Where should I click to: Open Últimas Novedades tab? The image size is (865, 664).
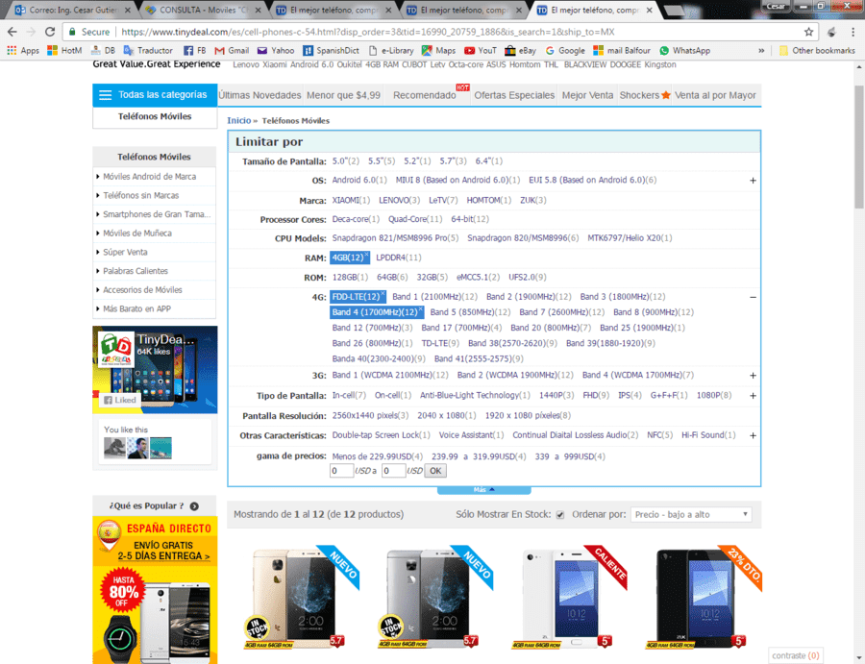[x=259, y=95]
